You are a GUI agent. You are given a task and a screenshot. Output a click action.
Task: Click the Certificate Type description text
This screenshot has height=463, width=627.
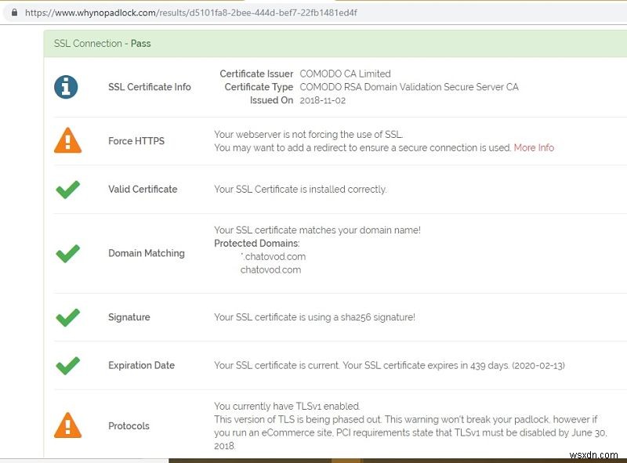pyautogui.click(x=408, y=87)
